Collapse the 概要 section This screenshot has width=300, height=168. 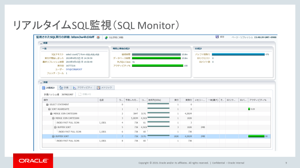pos(41,43)
